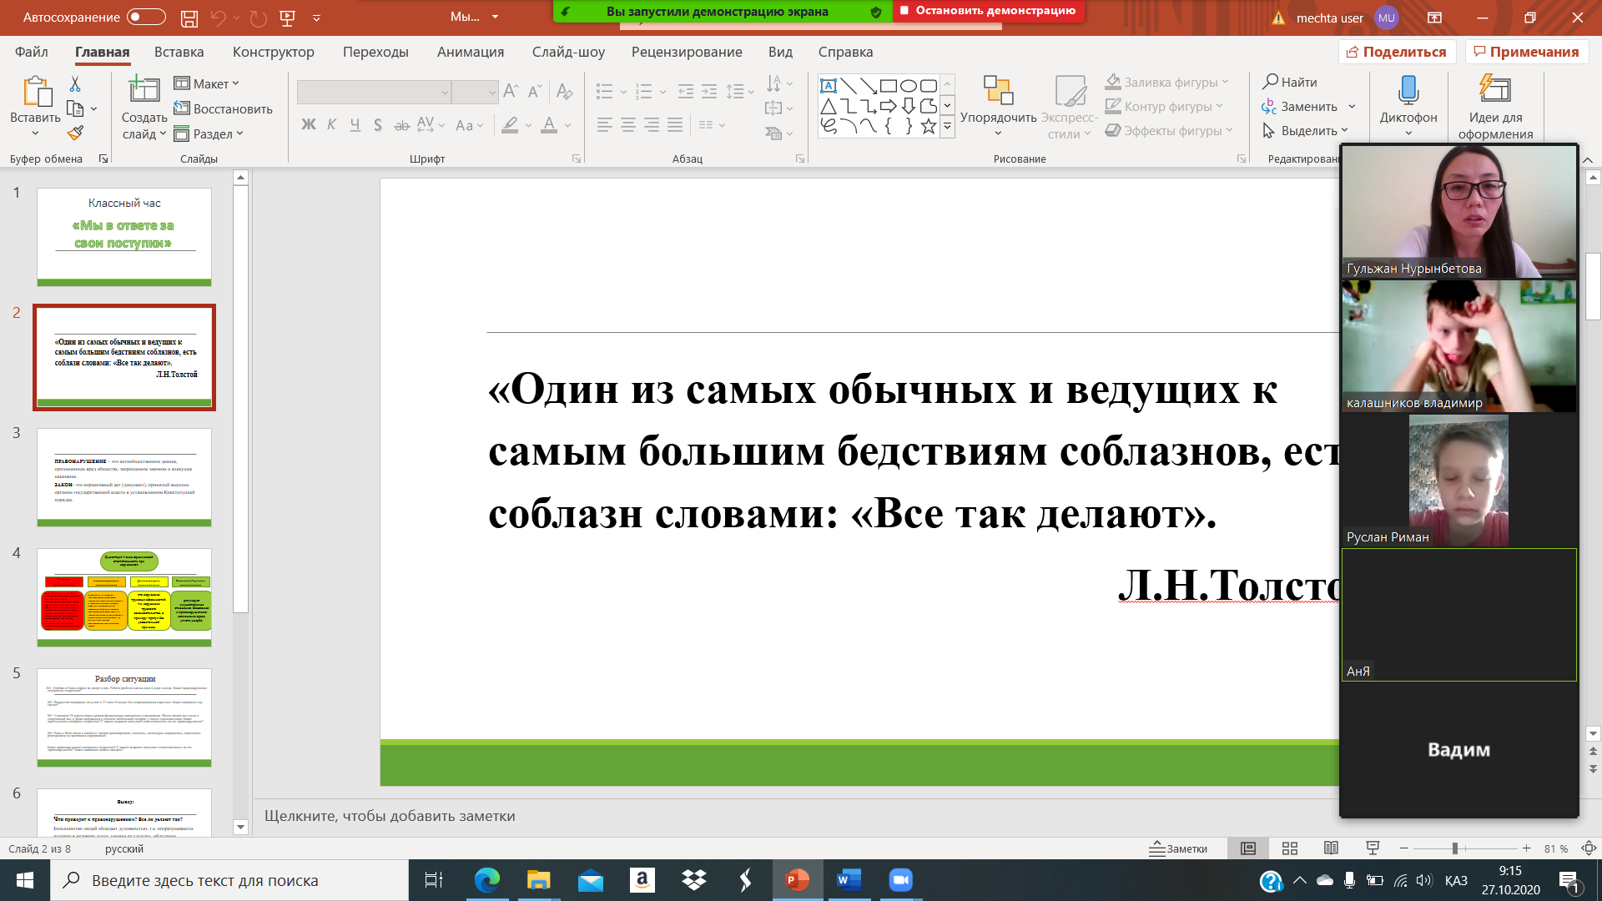Viewport: 1602px width, 901px height.
Task: Select the Заменить icon
Action: tap(1269, 107)
